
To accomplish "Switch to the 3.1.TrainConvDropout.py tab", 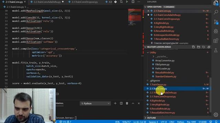I will pyautogui.click(x=85, y=2).
